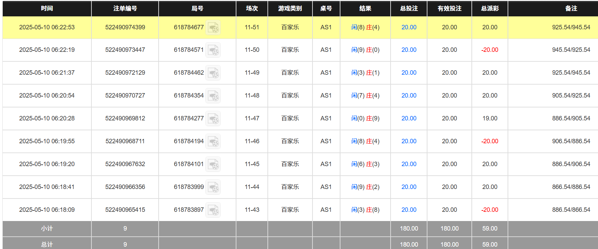Play replay icon for round 618783897
Viewport: 598px width, 249px height.
coord(213,210)
